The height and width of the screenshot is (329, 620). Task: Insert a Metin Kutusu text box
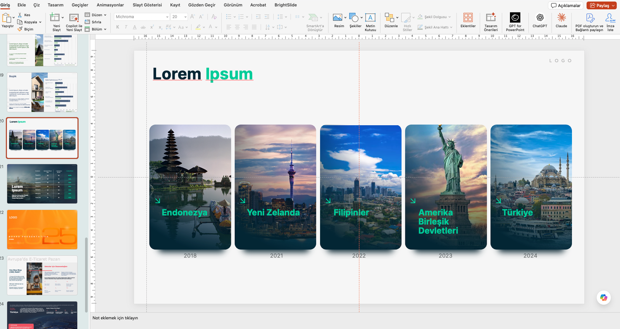point(370,22)
